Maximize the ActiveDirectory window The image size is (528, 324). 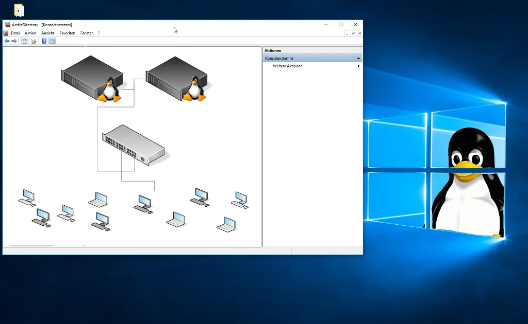(340, 25)
